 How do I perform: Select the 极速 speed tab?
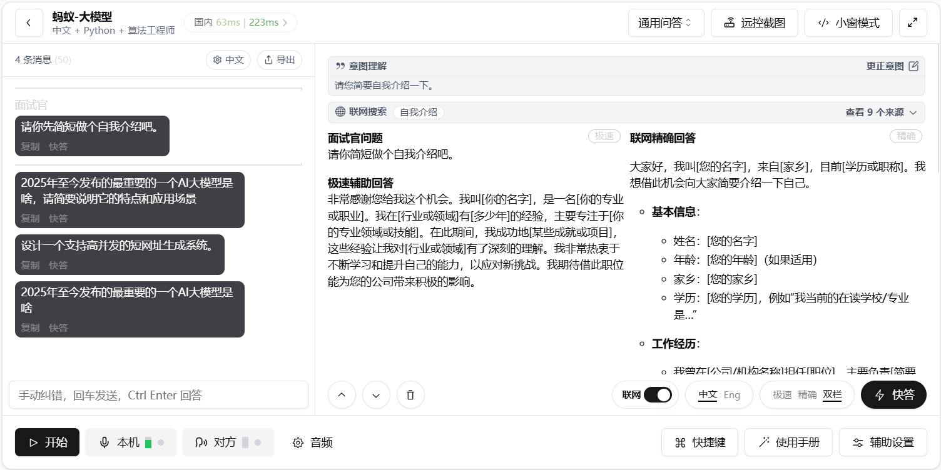tap(781, 395)
